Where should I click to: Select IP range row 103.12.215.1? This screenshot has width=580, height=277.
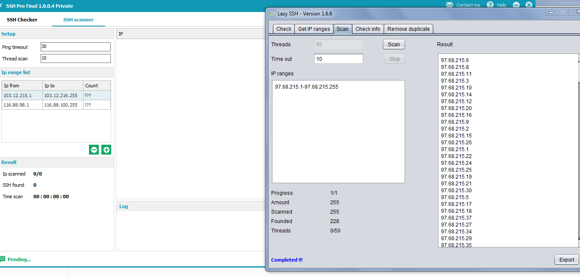tap(56, 95)
